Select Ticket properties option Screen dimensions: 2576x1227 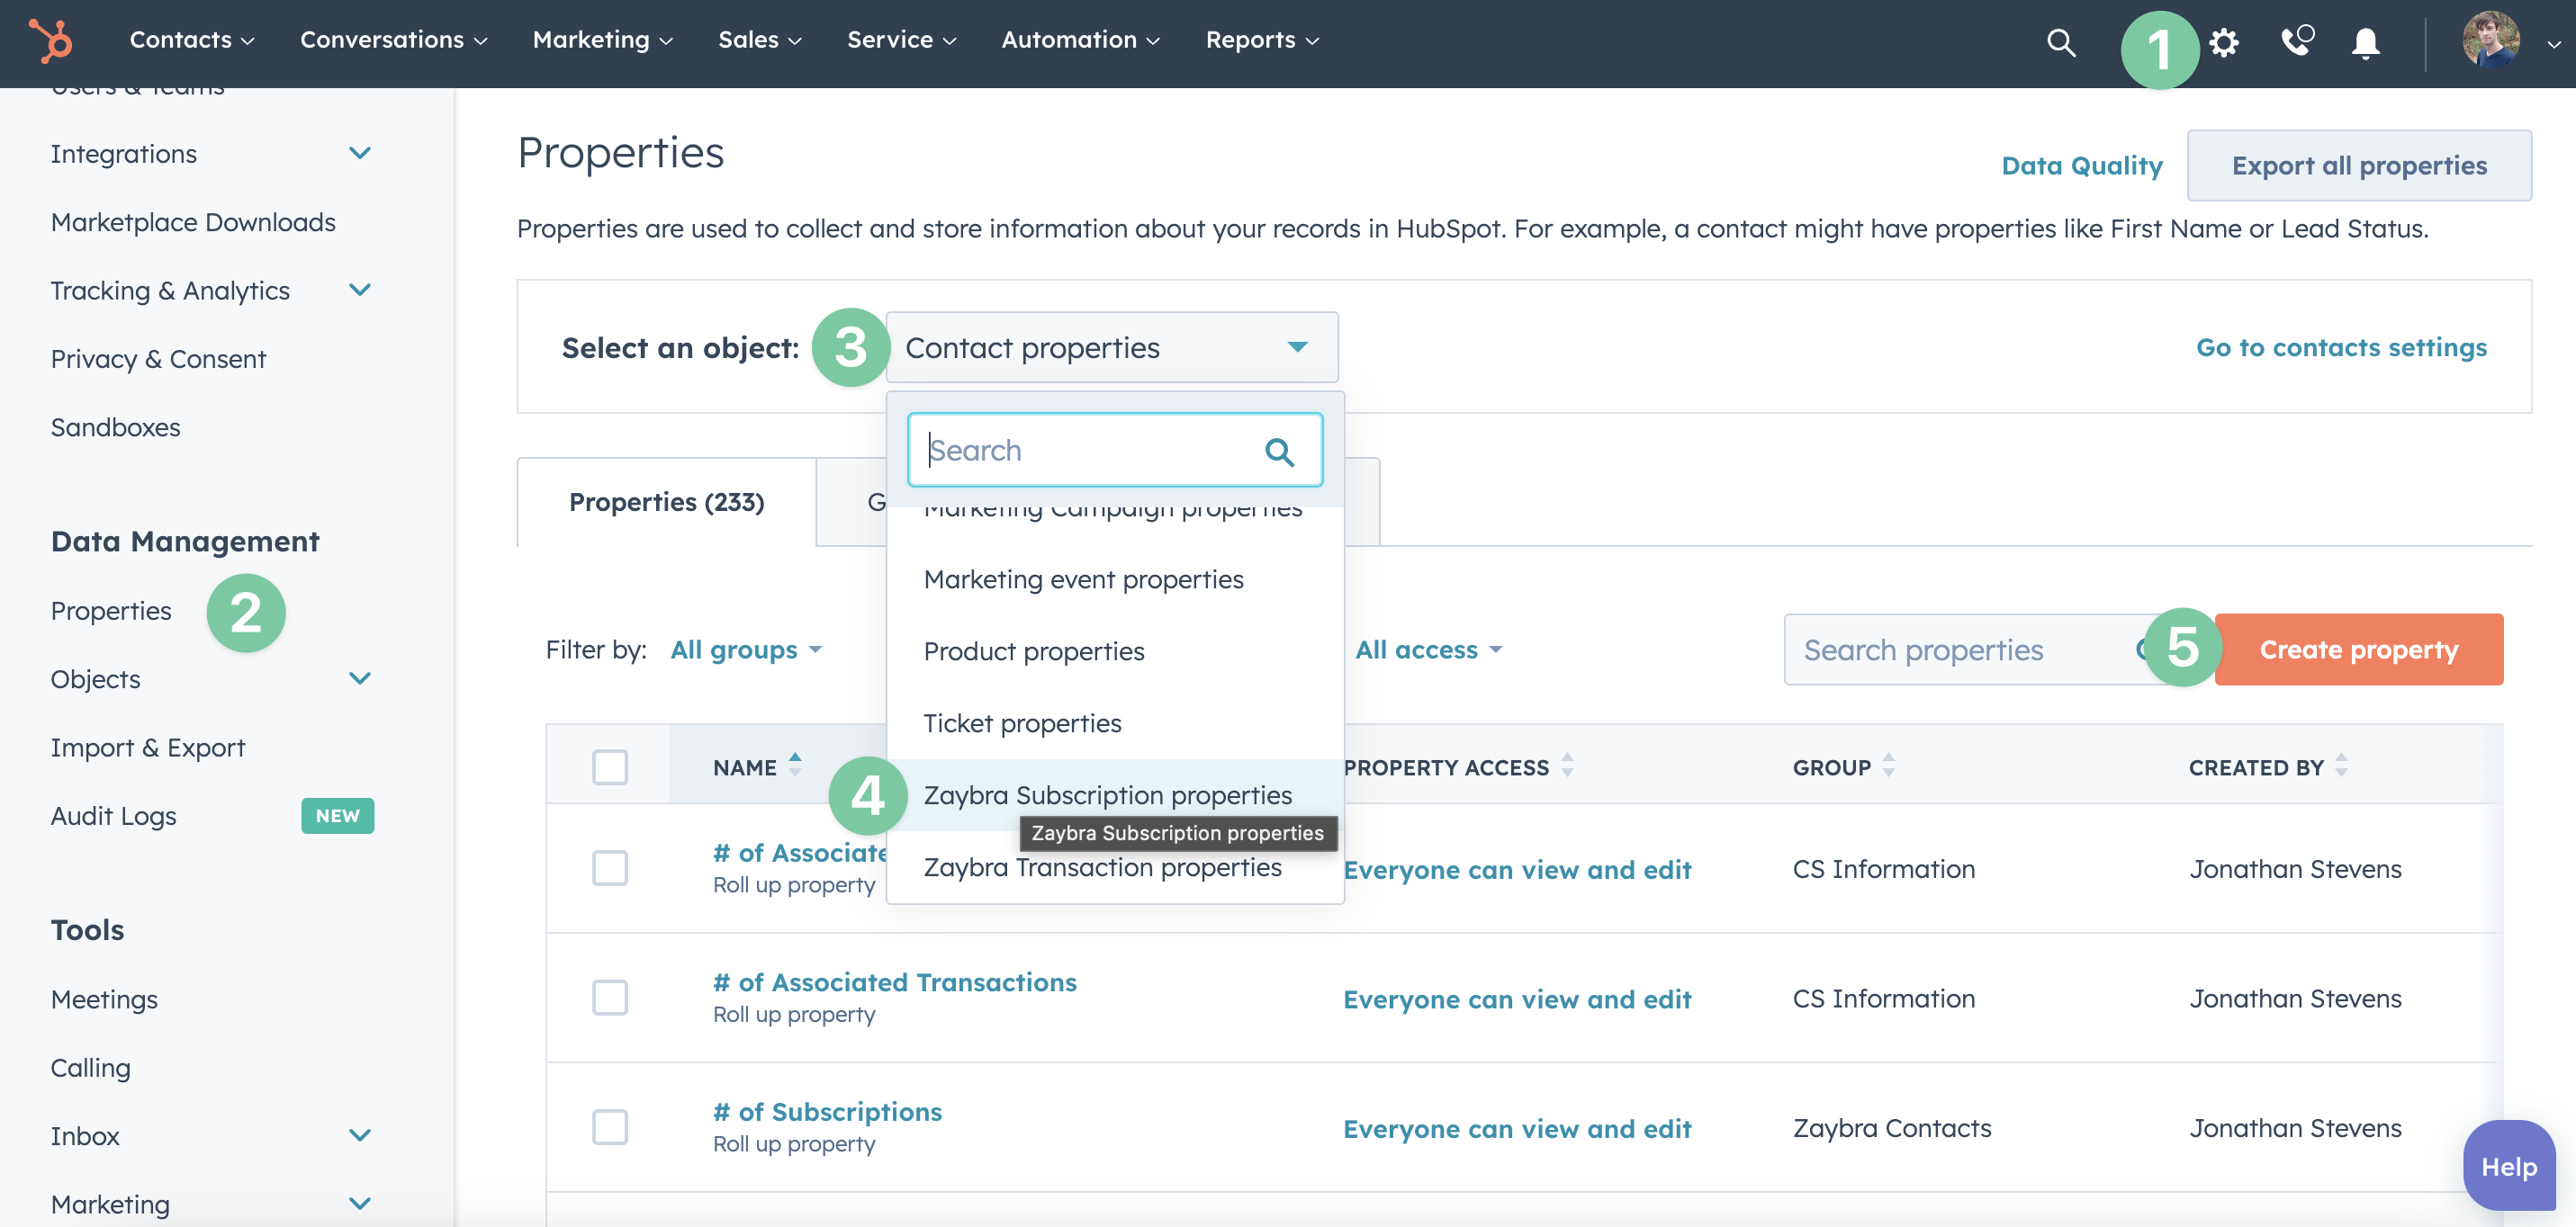pos(1115,723)
